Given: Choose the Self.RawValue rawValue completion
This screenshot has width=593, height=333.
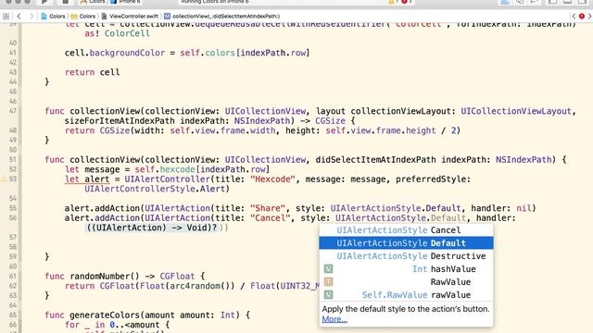Looking at the screenshot, I should [x=406, y=294].
